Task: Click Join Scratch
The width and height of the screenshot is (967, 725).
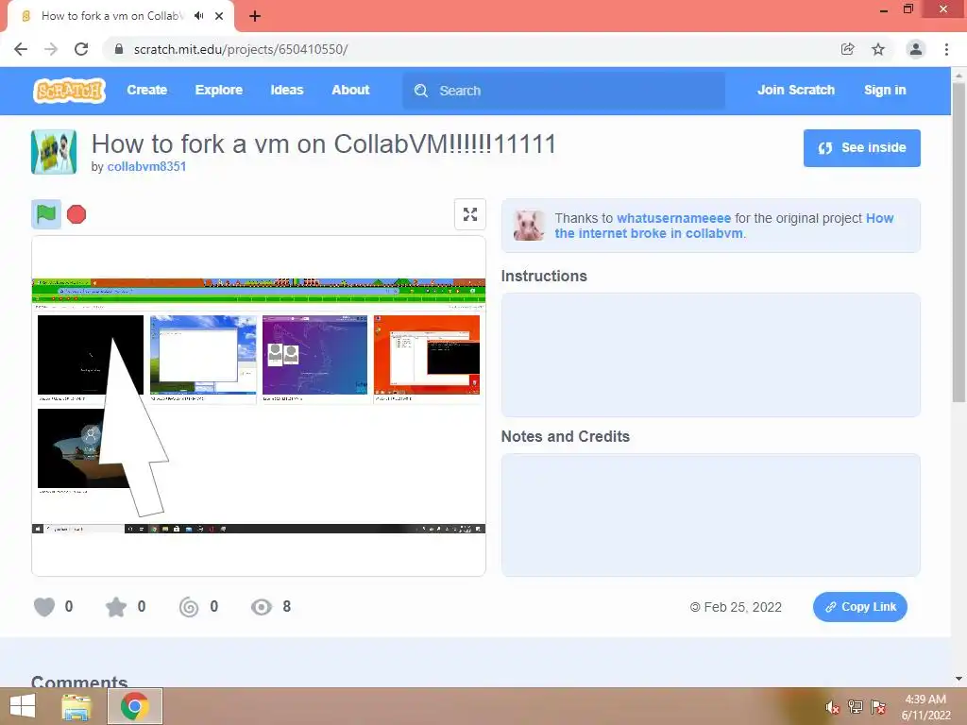Action: (795, 90)
